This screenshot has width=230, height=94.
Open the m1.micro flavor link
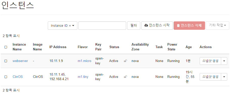point(84,61)
